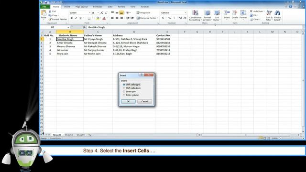The width and height of the screenshot is (306, 172).
Task: Open the Number group dialog launcher
Action: tap(186, 23)
